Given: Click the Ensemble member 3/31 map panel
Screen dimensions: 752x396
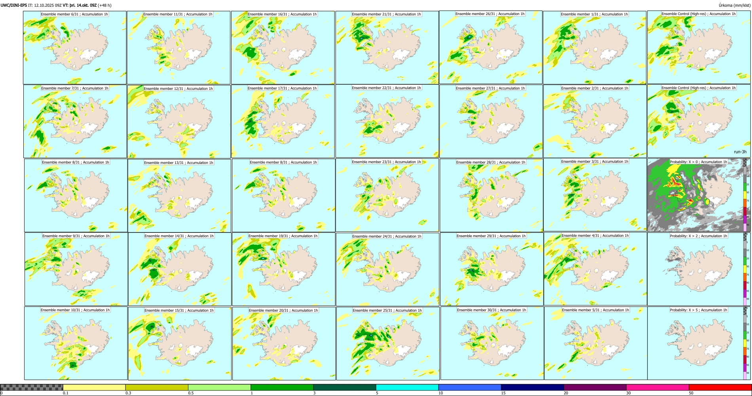Looking at the screenshot, I should [x=595, y=194].
